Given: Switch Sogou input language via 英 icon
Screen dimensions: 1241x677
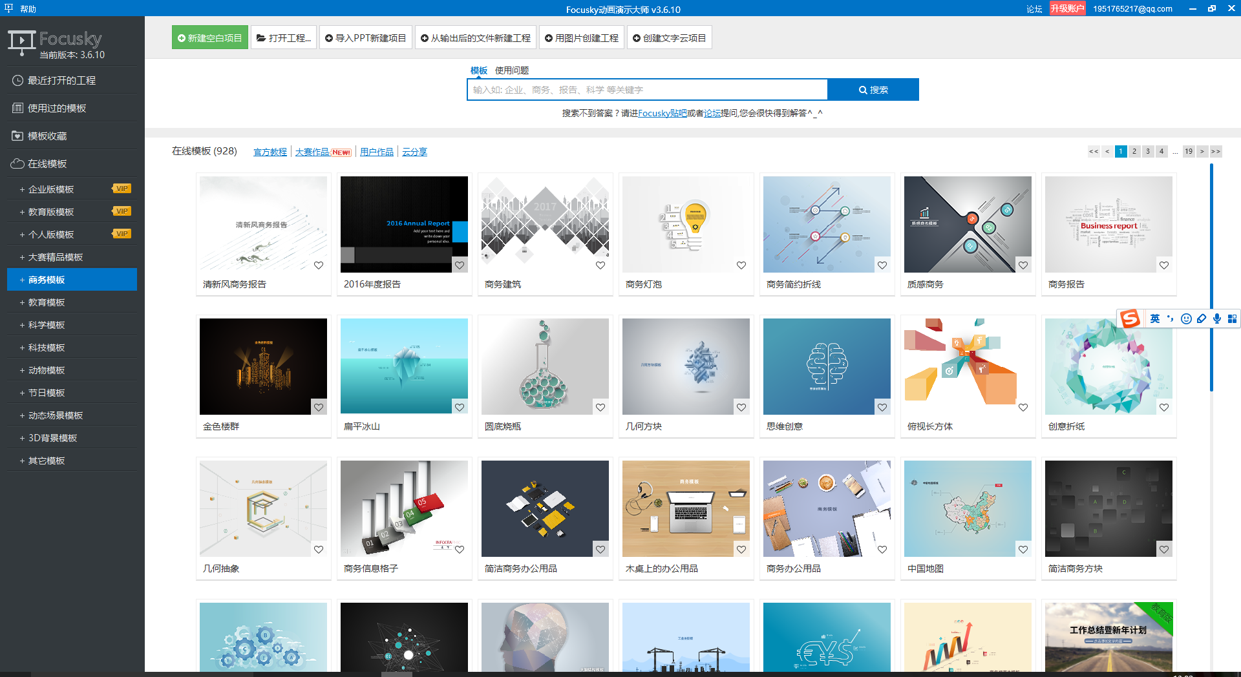Looking at the screenshot, I should 1154,318.
